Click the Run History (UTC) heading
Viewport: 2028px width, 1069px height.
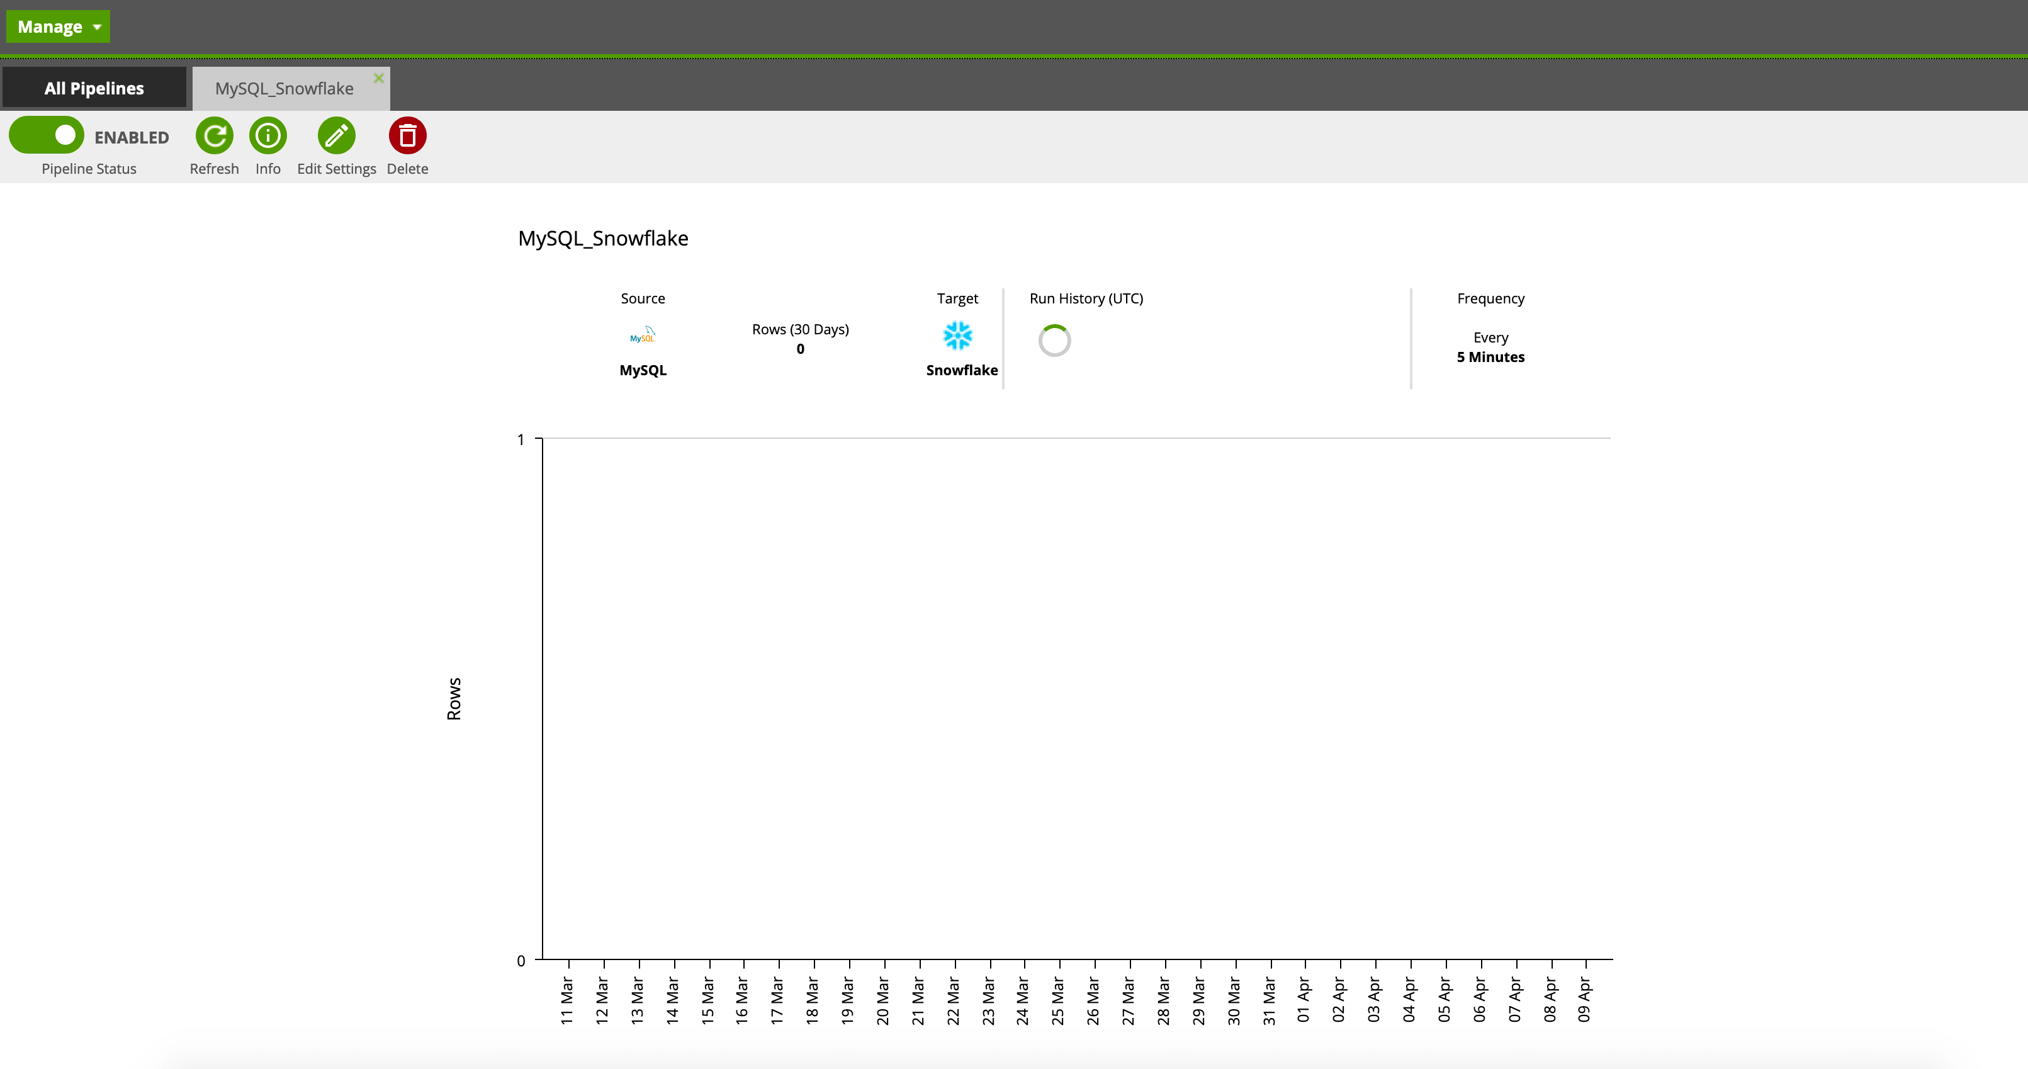tap(1086, 298)
